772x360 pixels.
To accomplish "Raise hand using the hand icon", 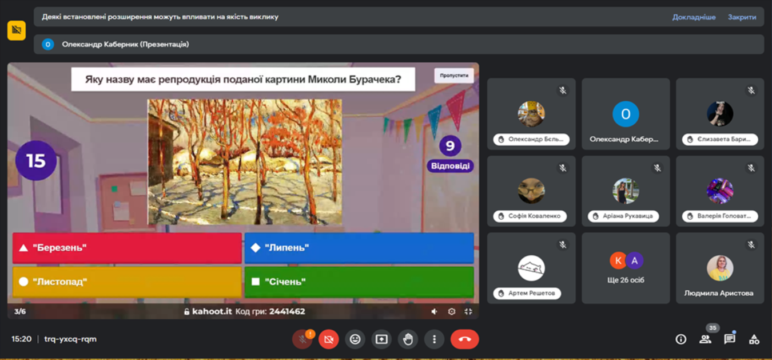I will click(x=408, y=339).
